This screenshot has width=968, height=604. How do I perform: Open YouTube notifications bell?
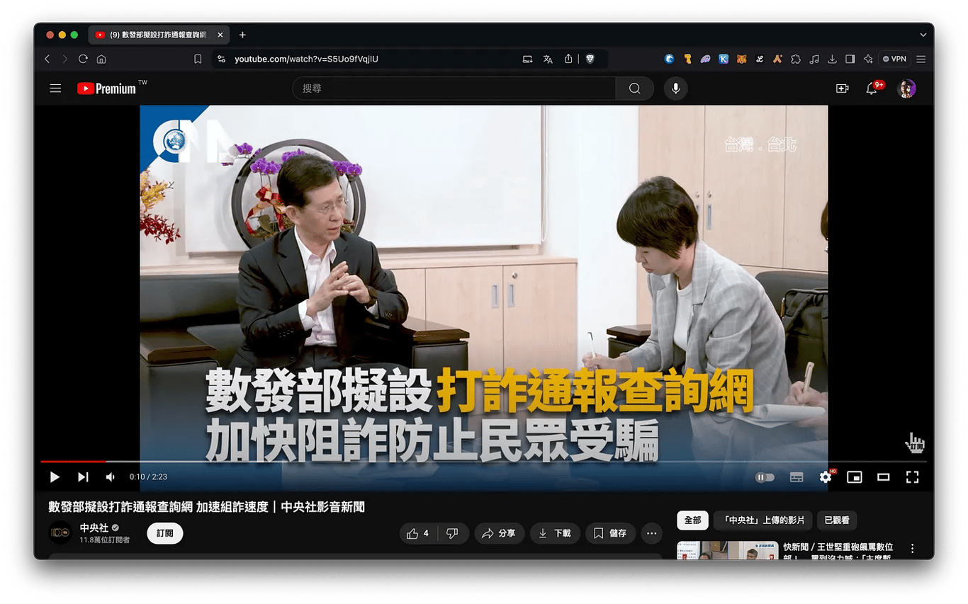click(872, 89)
